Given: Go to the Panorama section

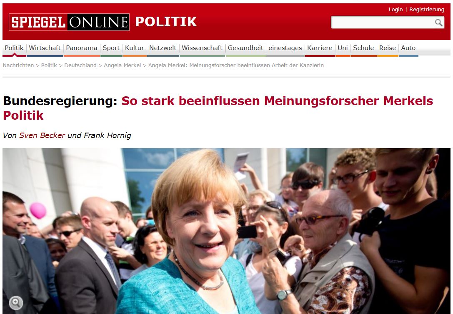Looking at the screenshot, I should [x=81, y=48].
